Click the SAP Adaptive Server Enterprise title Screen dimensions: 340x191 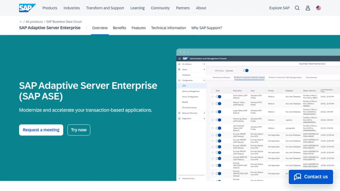[x=50, y=28]
